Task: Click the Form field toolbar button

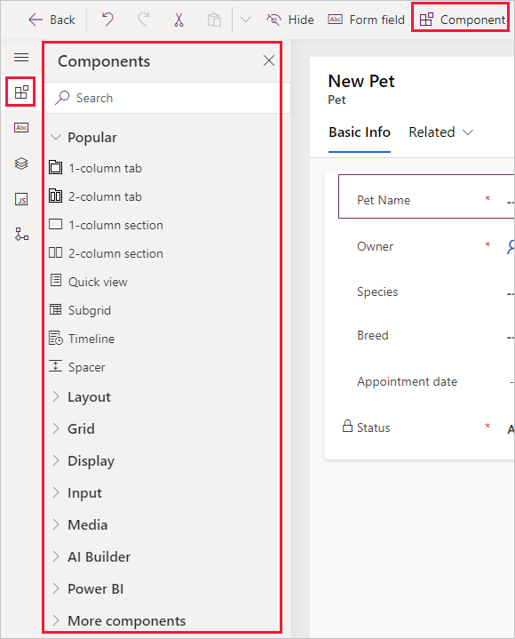Action: [x=366, y=20]
